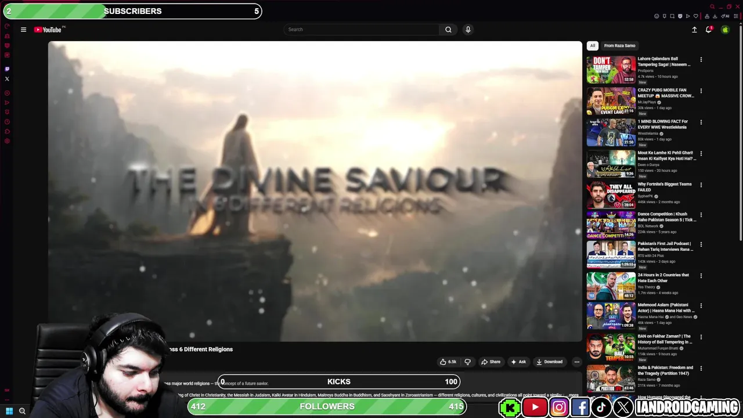Open options for WWE WrestleMania video
This screenshot has height=418, width=743.
(x=701, y=122)
